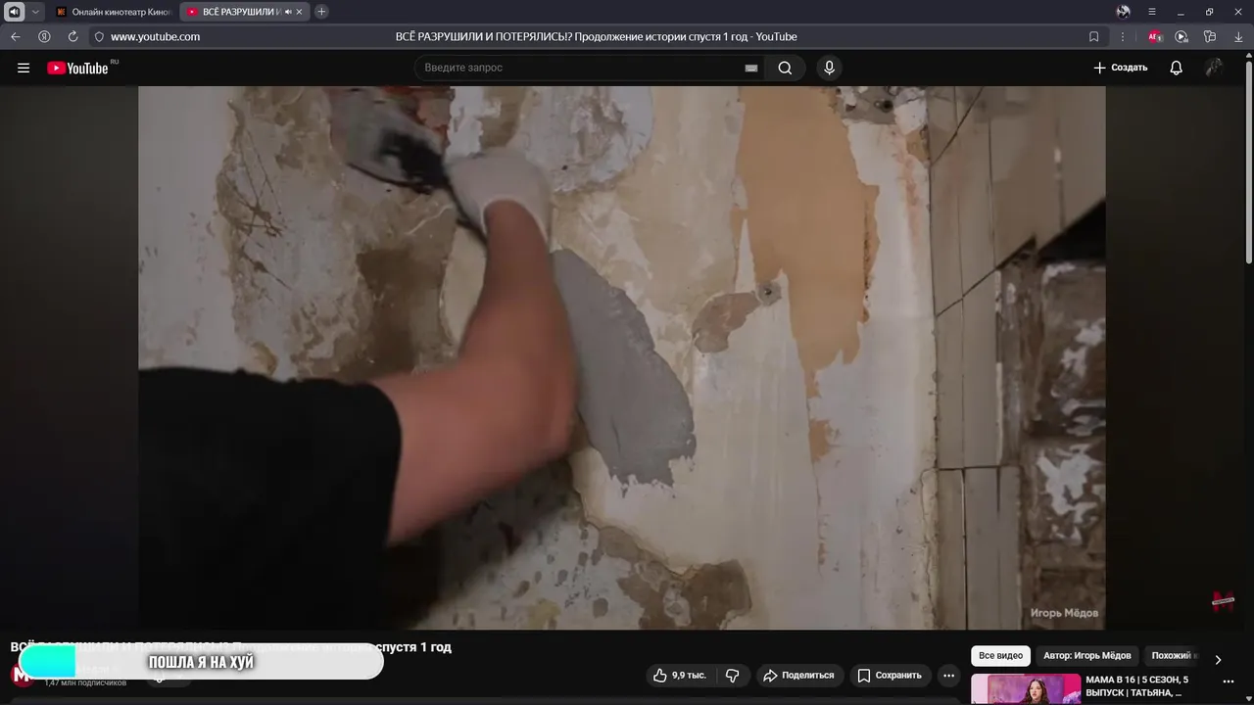The width and height of the screenshot is (1254, 705).
Task: Click the video player to pause
Action: tap(621, 357)
